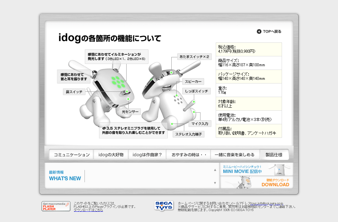Go back via TOPへ戻る text
The height and width of the screenshot is (222, 338).
coord(272,31)
